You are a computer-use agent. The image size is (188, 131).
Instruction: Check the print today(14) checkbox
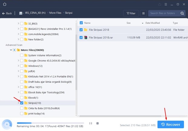[22, 113]
